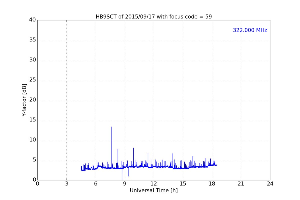Click the tallest spike peak near 13 dB

click(111, 127)
